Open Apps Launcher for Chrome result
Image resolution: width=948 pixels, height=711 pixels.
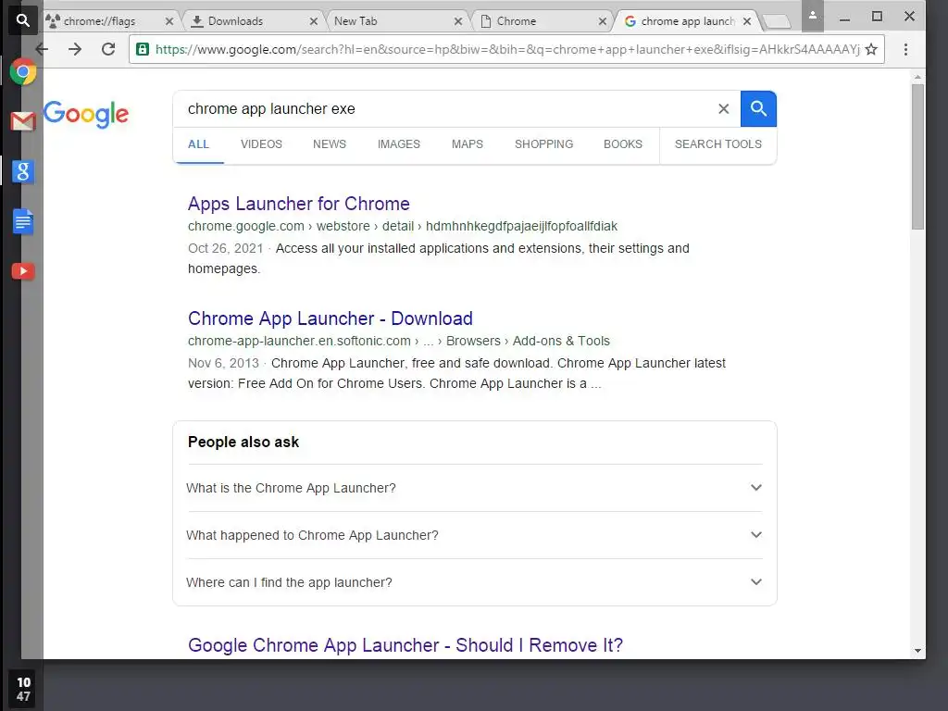pos(299,204)
